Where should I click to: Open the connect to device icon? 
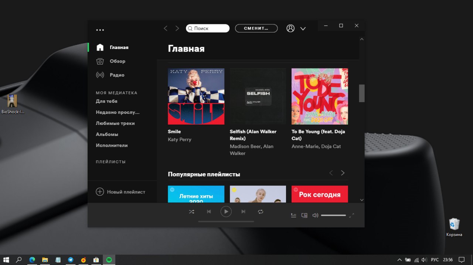pyautogui.click(x=304, y=215)
